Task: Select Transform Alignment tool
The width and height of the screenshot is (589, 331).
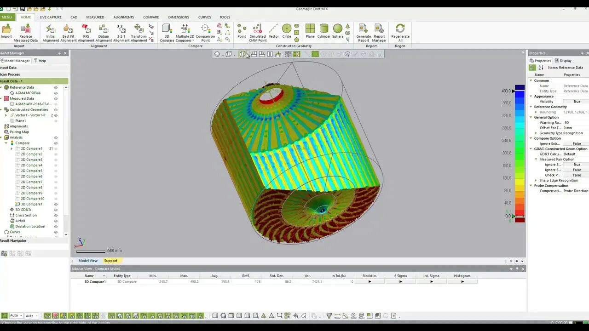Action: click(139, 32)
